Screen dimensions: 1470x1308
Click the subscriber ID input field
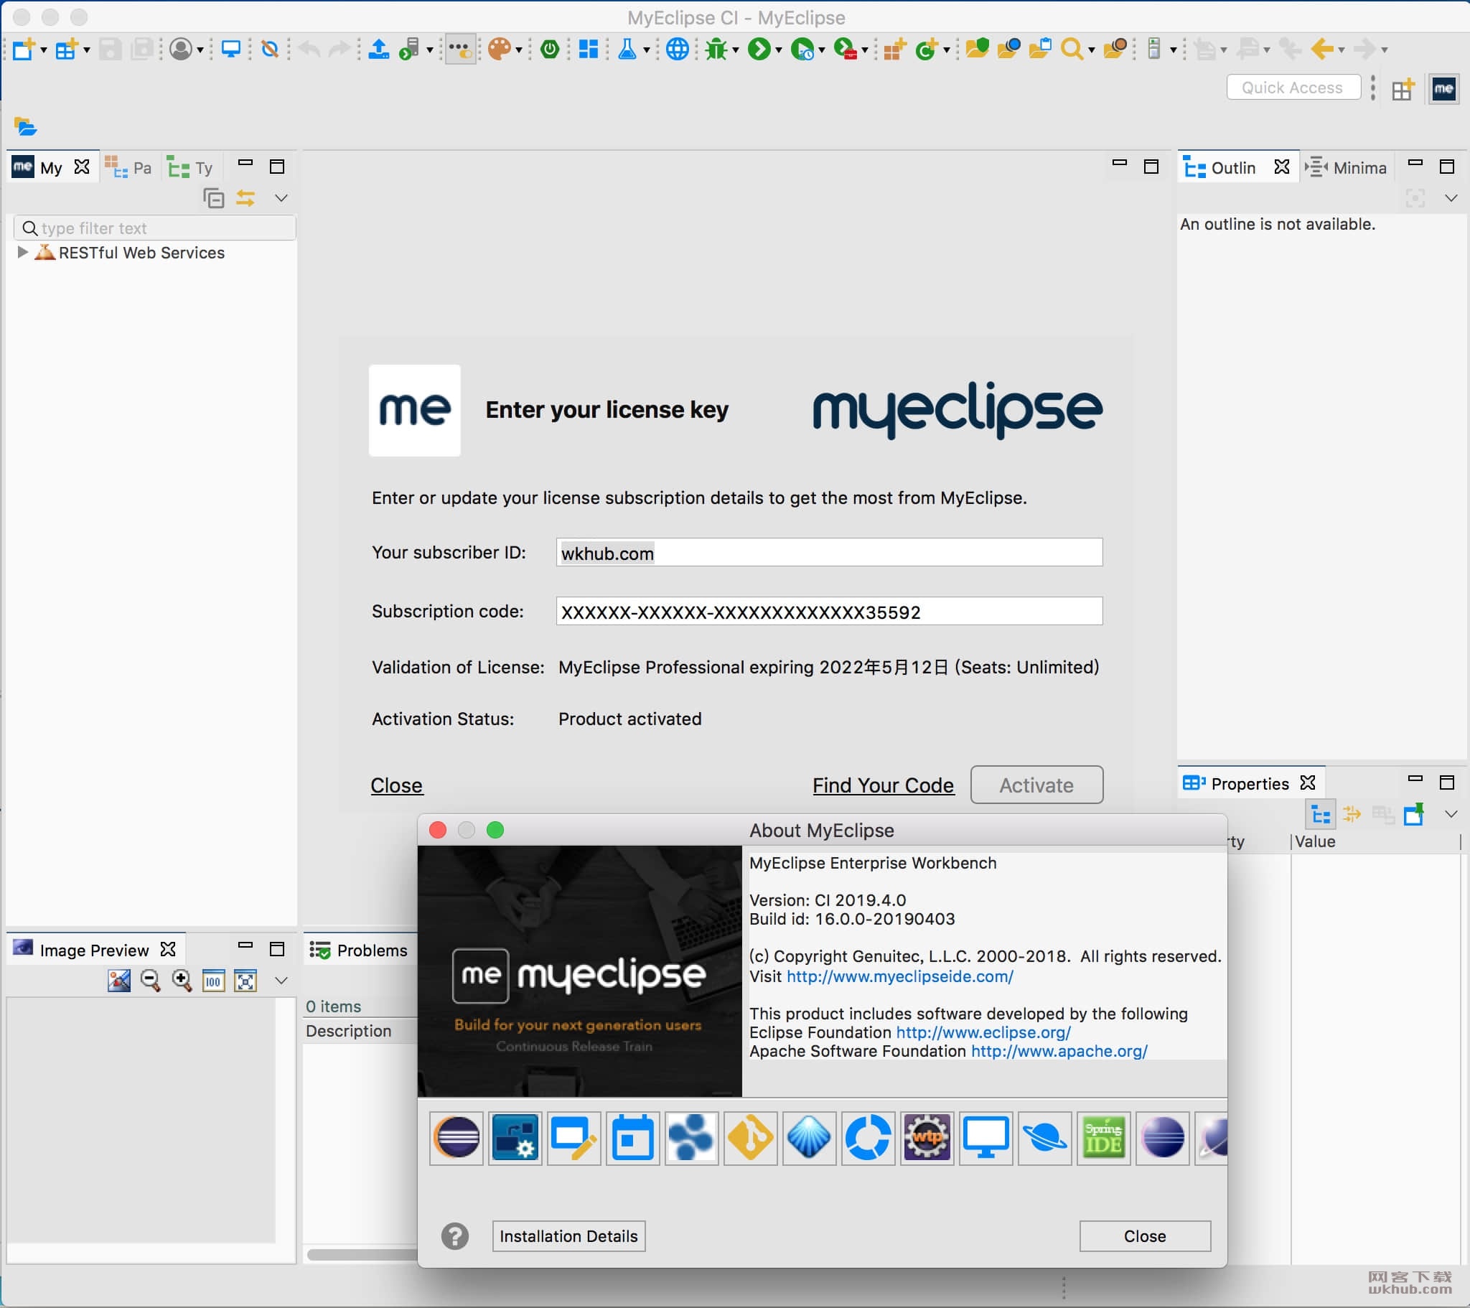[829, 553]
